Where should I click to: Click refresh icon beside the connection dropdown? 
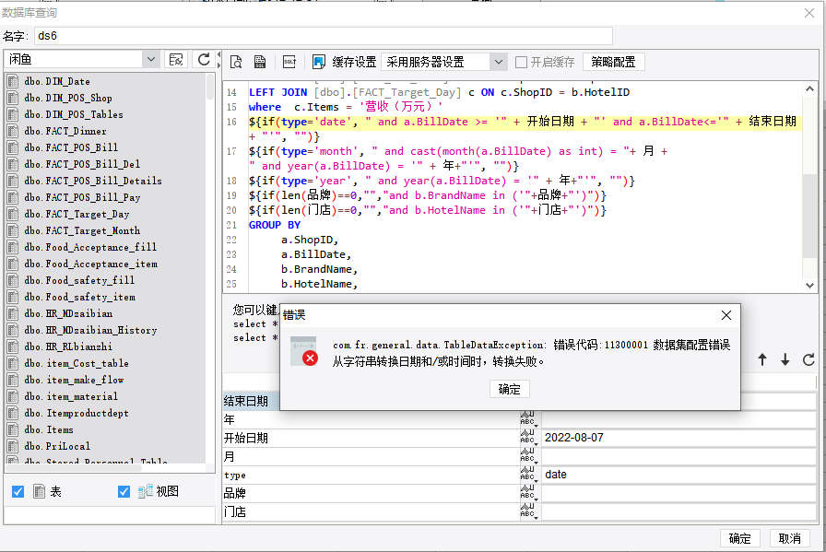tap(204, 60)
